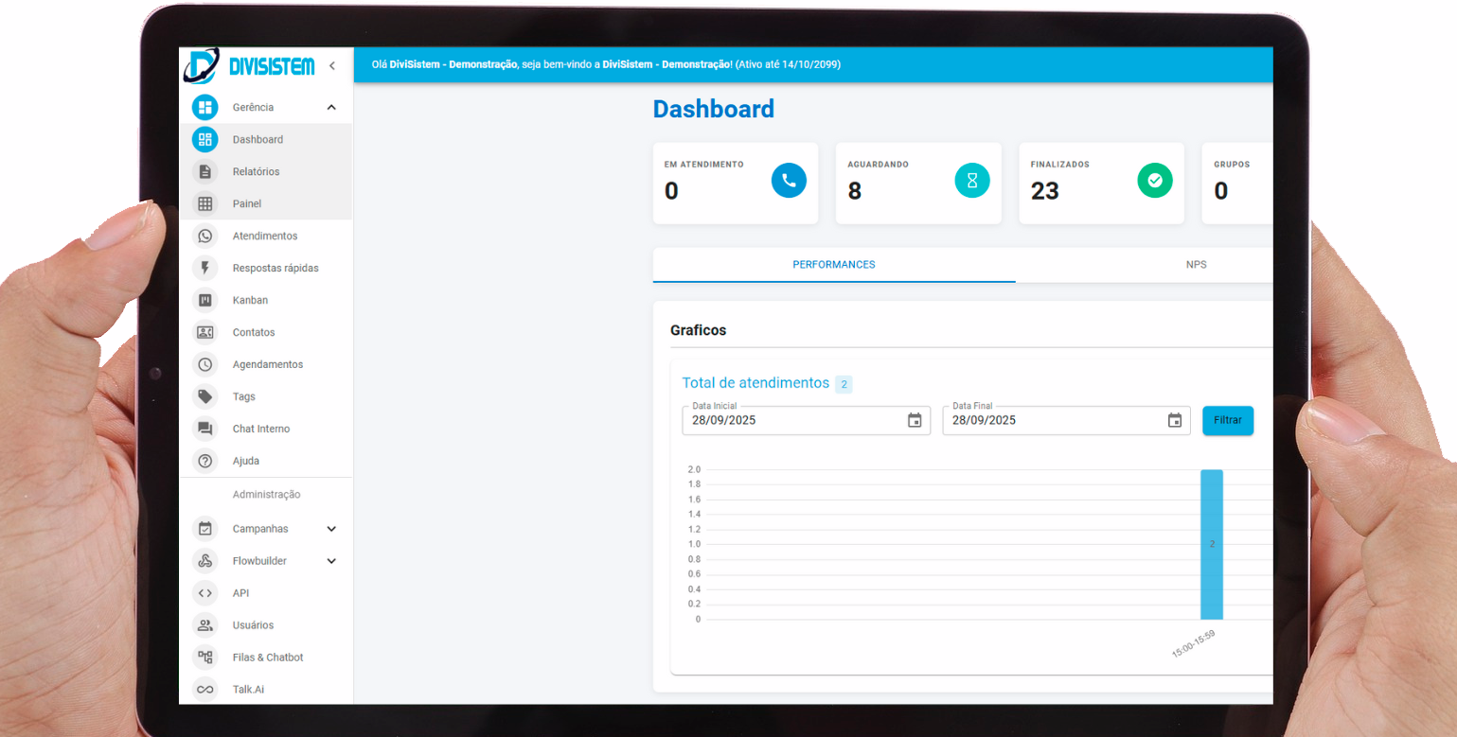Select the Contatos card icon
The height and width of the screenshot is (737, 1457).
point(204,332)
